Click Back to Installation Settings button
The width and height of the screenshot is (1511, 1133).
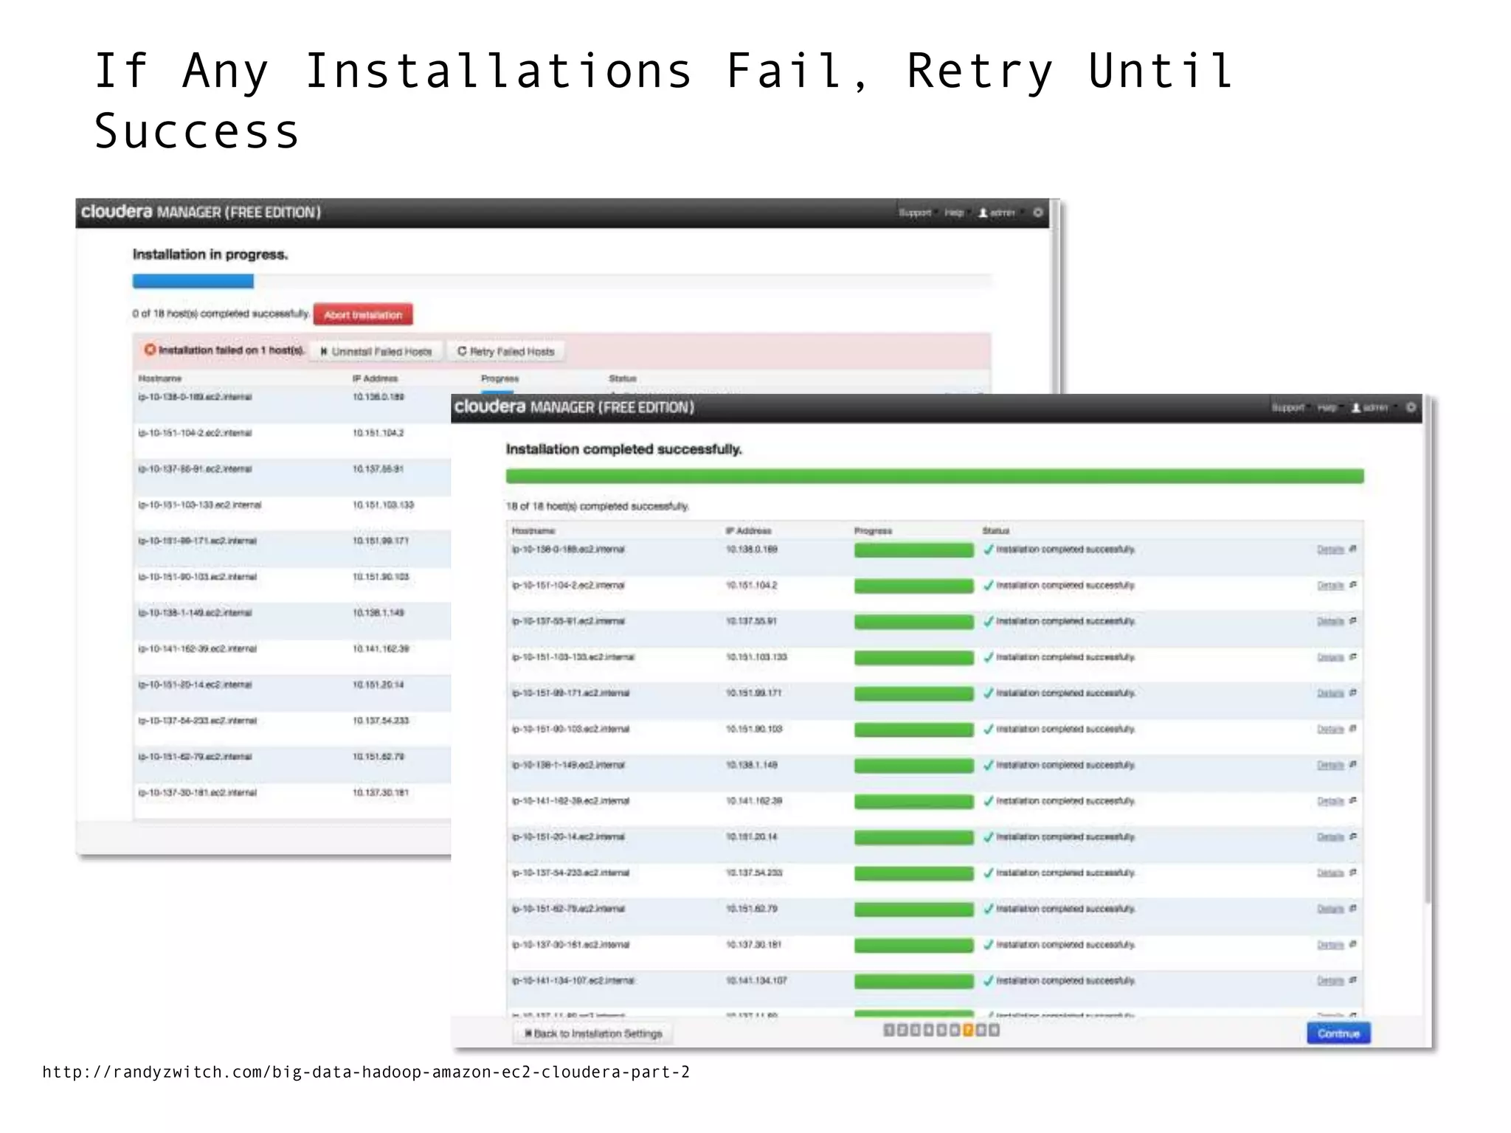[594, 1033]
